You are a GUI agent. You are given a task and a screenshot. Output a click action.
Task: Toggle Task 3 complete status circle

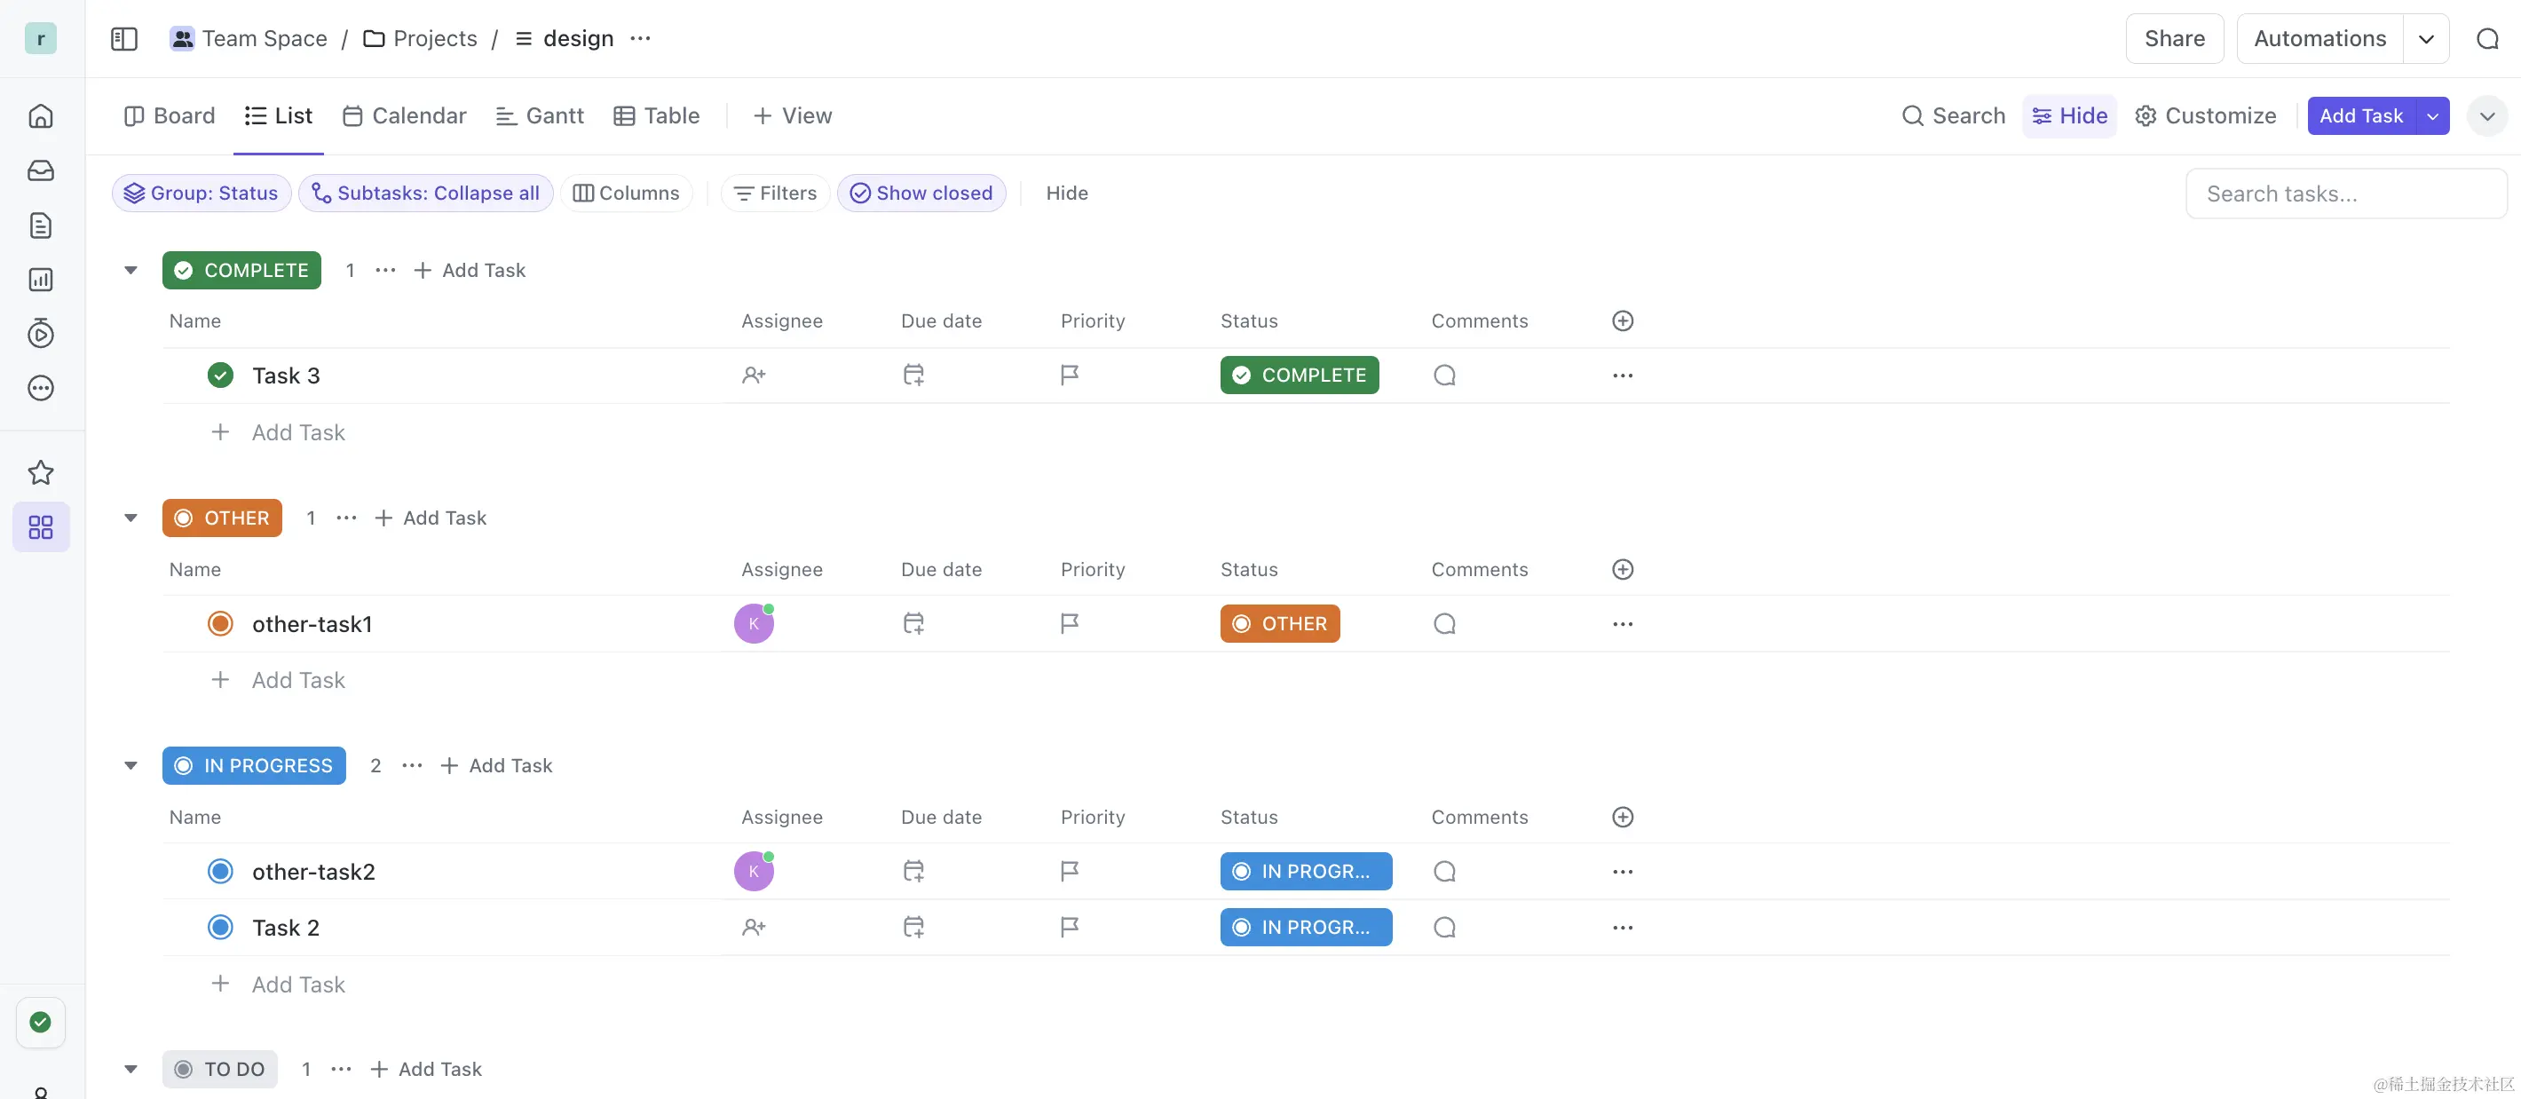click(220, 376)
